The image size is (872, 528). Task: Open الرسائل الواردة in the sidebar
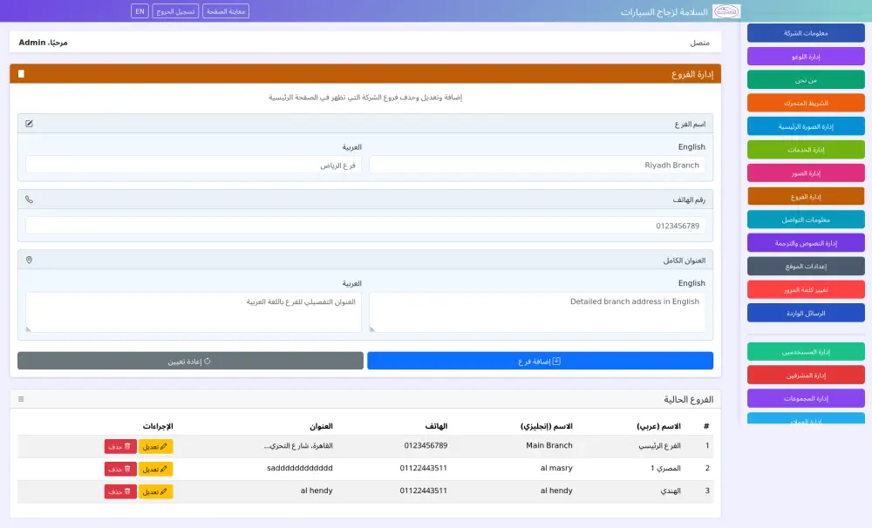point(806,314)
